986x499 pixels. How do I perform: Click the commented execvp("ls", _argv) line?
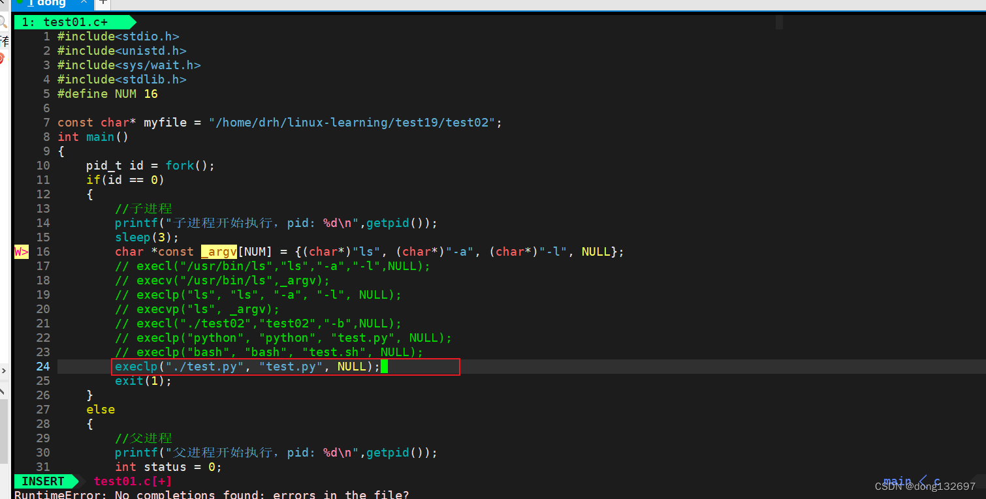[x=197, y=309]
